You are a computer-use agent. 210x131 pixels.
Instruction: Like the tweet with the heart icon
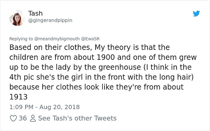(13, 118)
